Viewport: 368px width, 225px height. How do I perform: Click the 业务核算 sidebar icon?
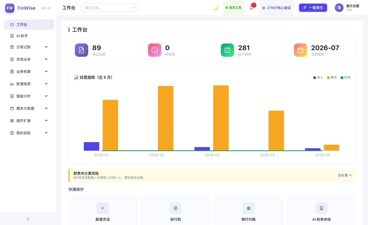(x=12, y=72)
